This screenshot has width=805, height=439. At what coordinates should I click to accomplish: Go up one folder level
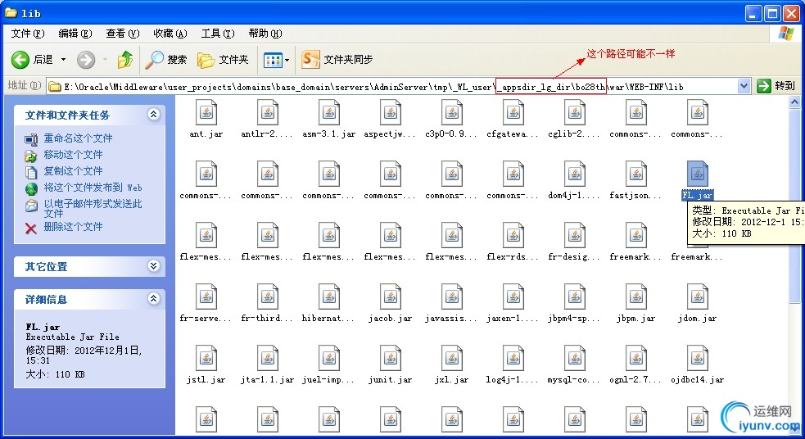tap(124, 60)
